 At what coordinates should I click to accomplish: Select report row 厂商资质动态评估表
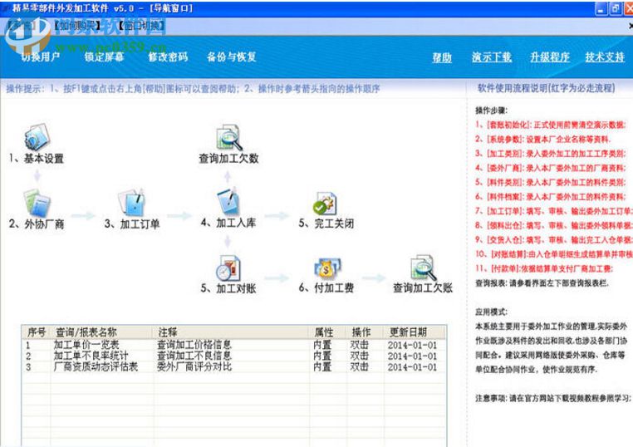point(233,366)
